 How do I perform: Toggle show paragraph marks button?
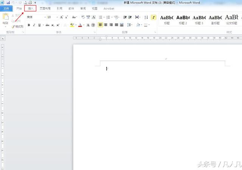(154, 17)
